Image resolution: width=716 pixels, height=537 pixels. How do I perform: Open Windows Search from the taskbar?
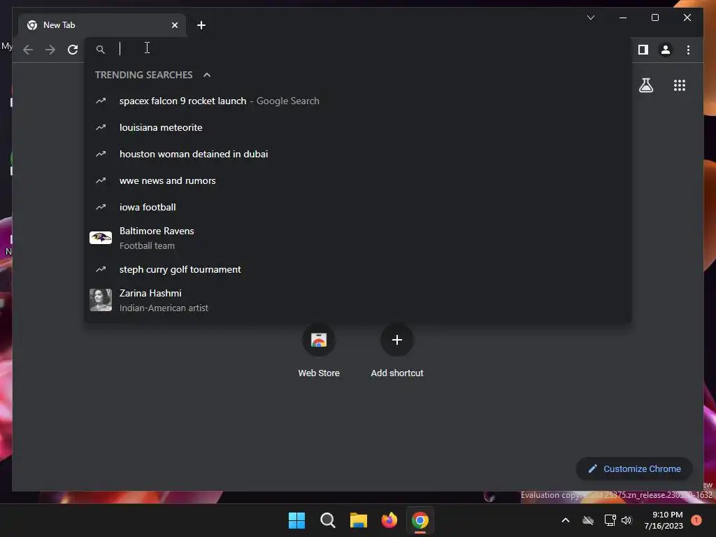pyautogui.click(x=327, y=520)
